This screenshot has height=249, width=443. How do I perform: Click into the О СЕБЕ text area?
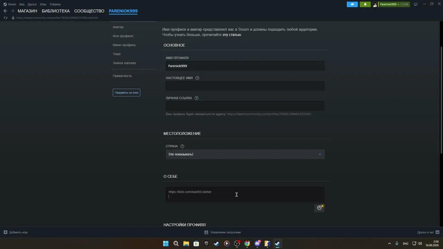tap(245, 194)
